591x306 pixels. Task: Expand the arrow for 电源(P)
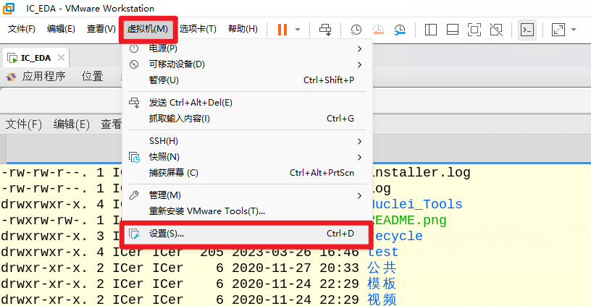(359, 48)
